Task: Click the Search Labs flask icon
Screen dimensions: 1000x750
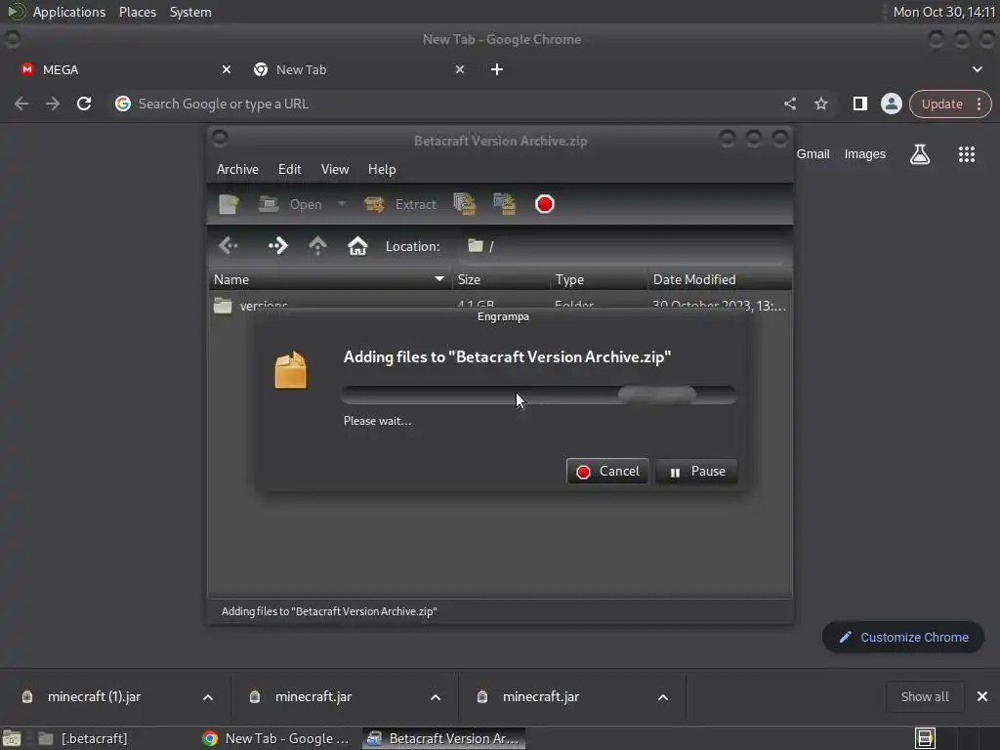Action: (920, 153)
